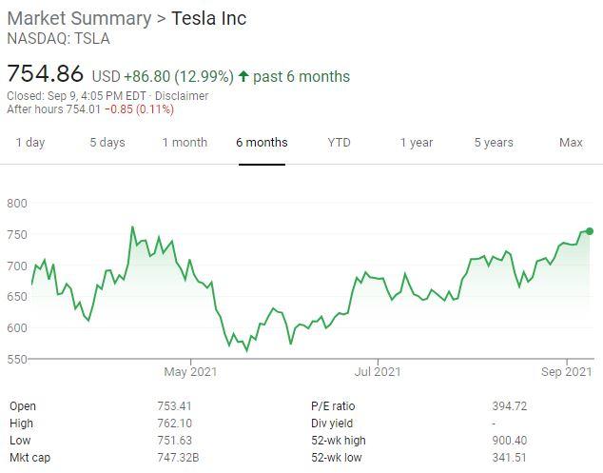The height and width of the screenshot is (473, 603).
Task: Select the 5 years tab
Action: click(x=494, y=143)
